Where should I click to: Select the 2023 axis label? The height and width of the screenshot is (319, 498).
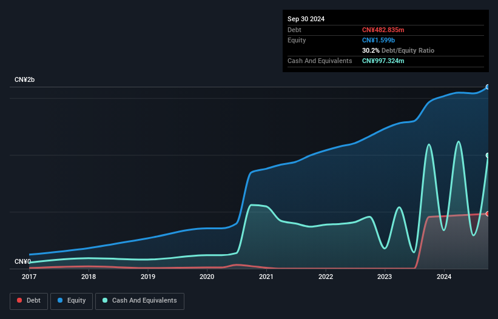coord(385,277)
